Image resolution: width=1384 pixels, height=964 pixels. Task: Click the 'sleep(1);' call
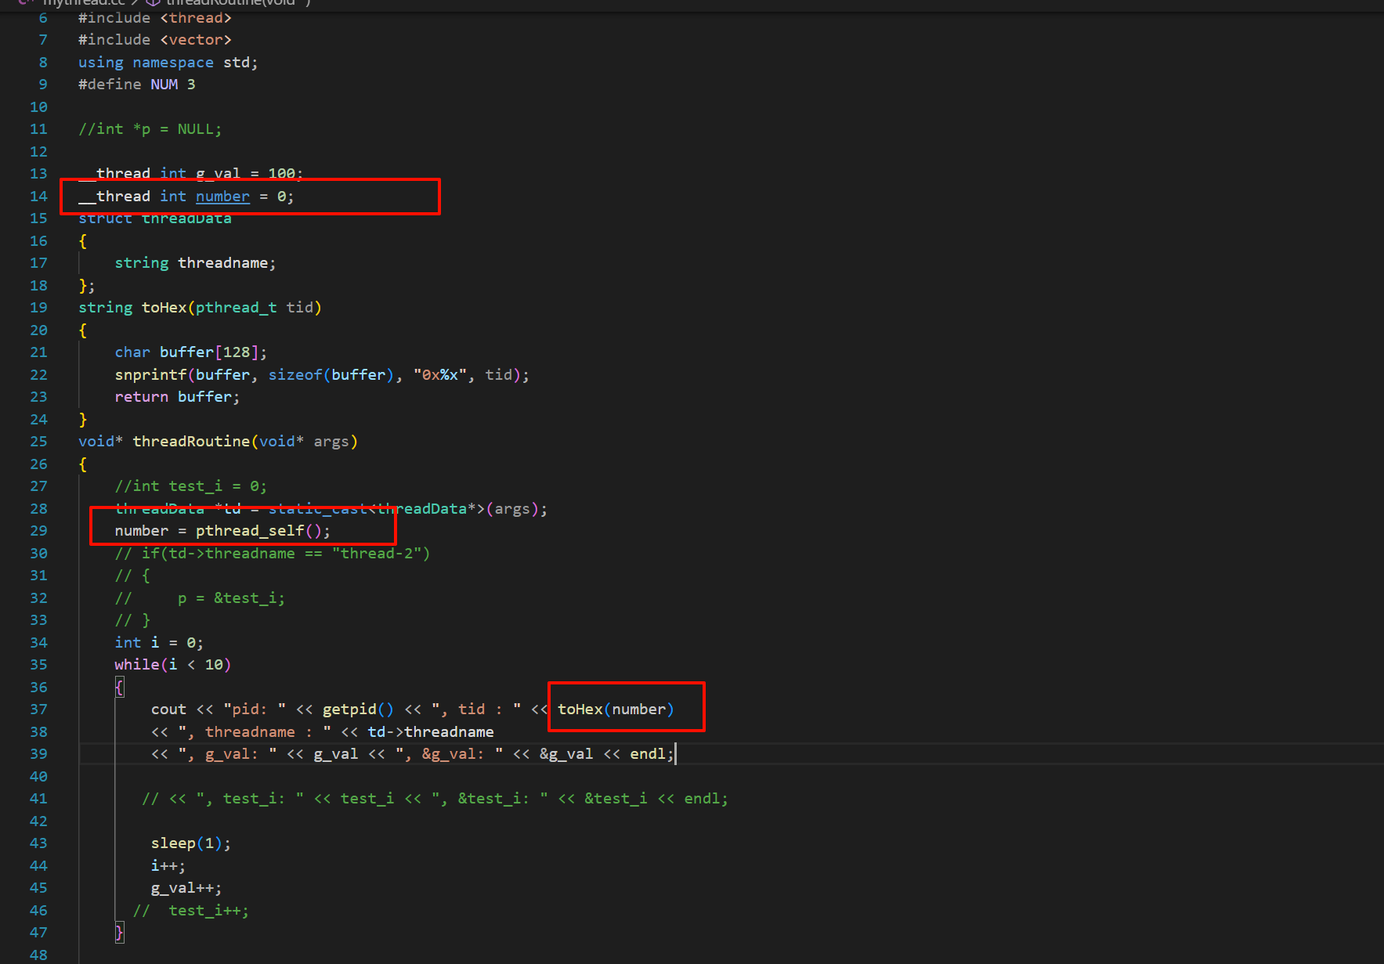click(x=191, y=843)
